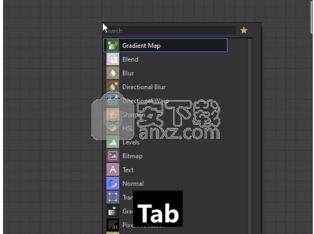Click the Directional Blur node icon
Screen dimensions: 314x234
point(113,87)
